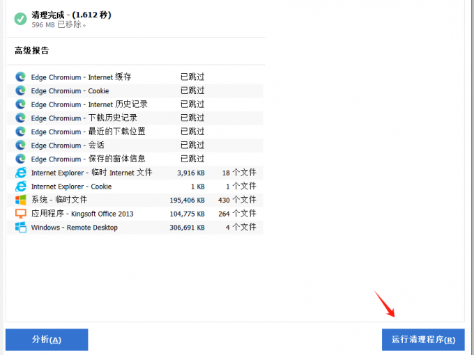Select Internet Explorer - Cookie entry

point(135,187)
